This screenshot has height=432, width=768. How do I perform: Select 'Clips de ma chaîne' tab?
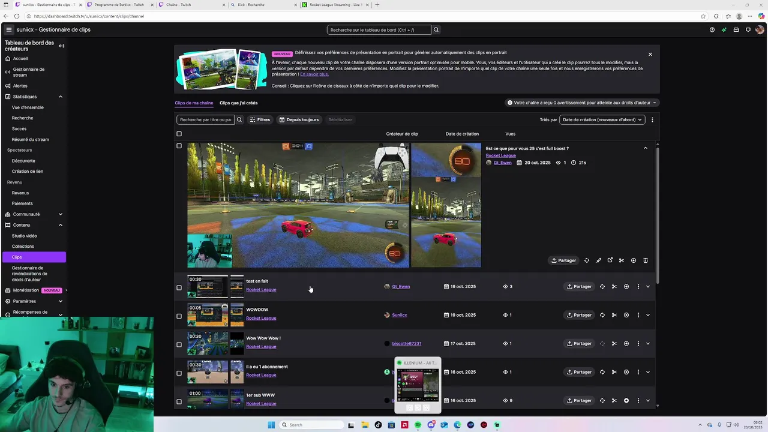point(194,103)
